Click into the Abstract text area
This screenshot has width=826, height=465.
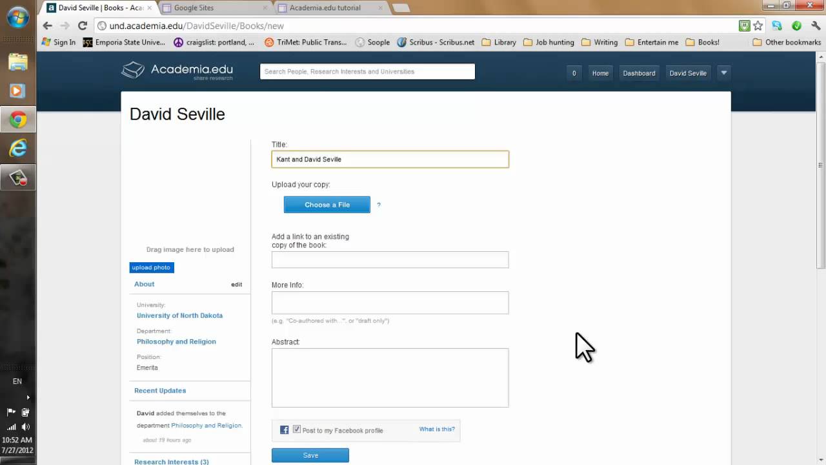click(x=390, y=378)
